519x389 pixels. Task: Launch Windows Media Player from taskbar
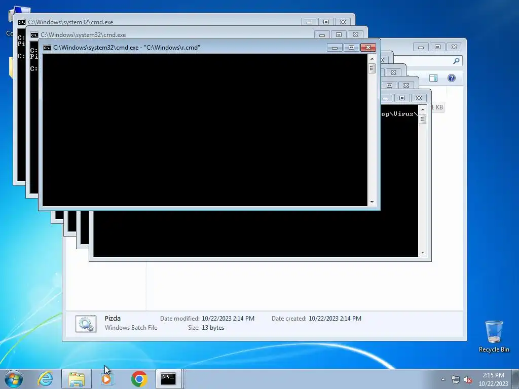point(107,379)
